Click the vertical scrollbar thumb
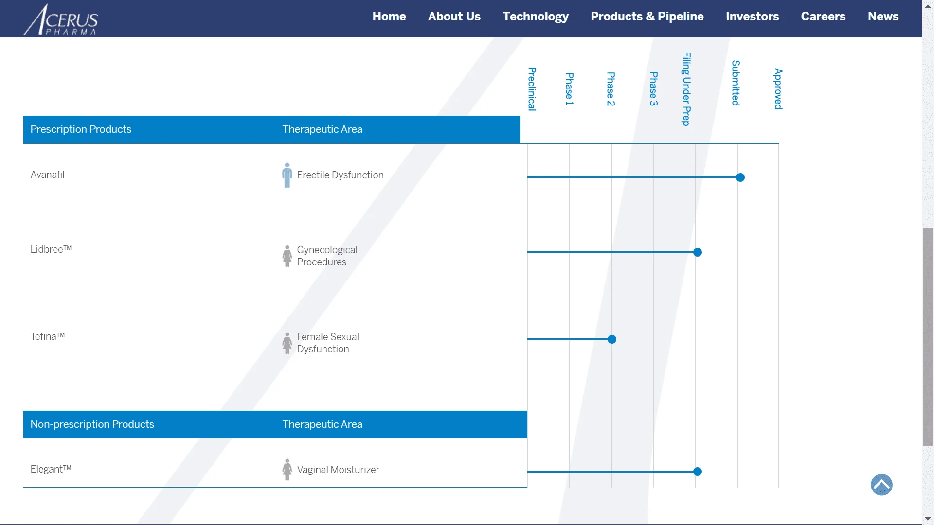 (x=928, y=336)
